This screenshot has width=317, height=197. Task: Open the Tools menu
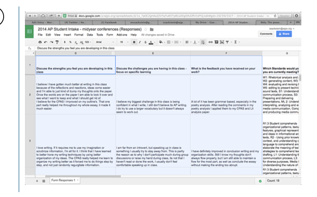100,35
